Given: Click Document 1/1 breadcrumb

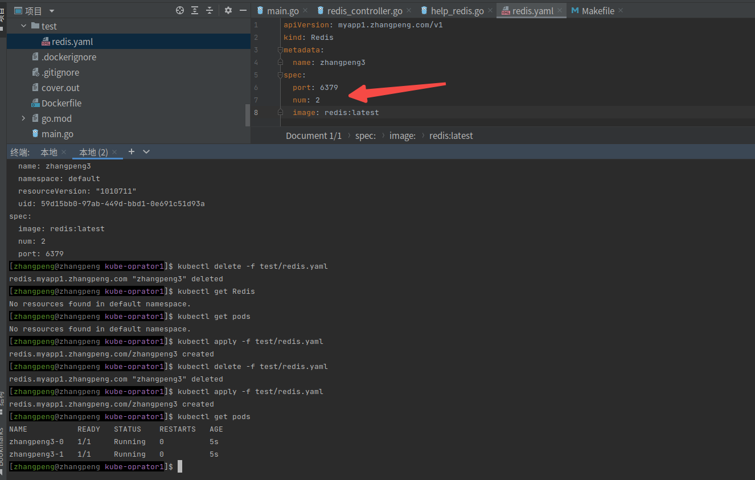Looking at the screenshot, I should point(314,136).
